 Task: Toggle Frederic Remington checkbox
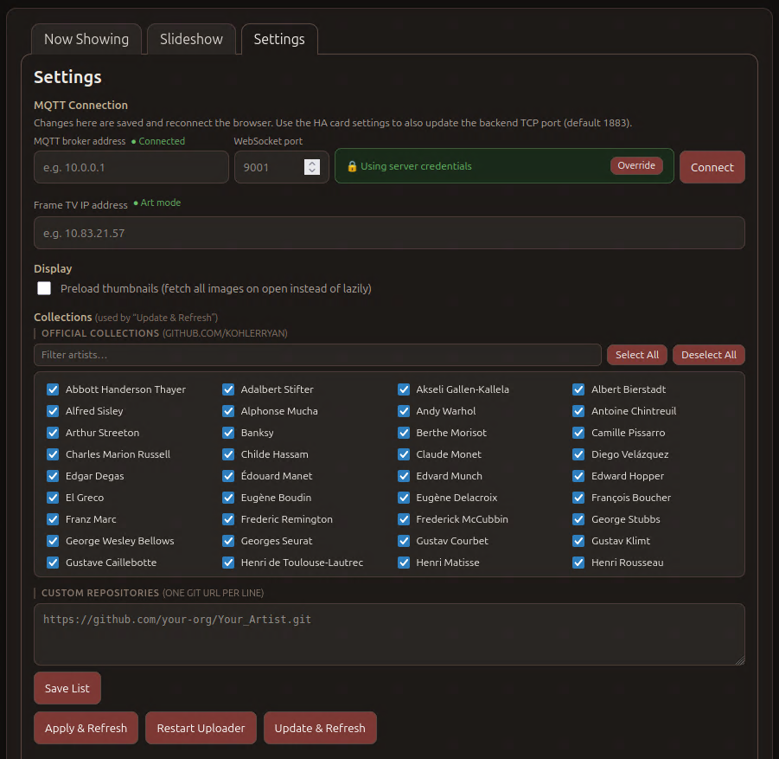pyautogui.click(x=228, y=519)
